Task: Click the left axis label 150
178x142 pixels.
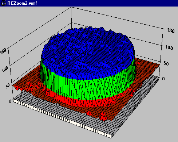Action: pos(3,51)
